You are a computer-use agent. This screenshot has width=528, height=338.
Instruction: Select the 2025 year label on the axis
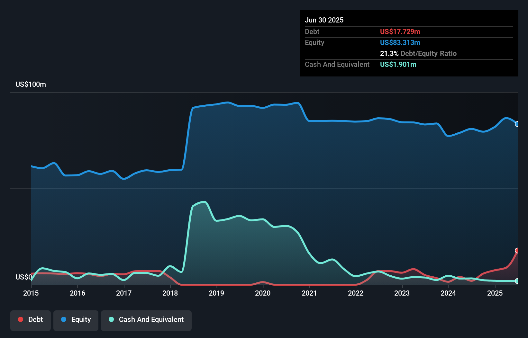click(495, 293)
